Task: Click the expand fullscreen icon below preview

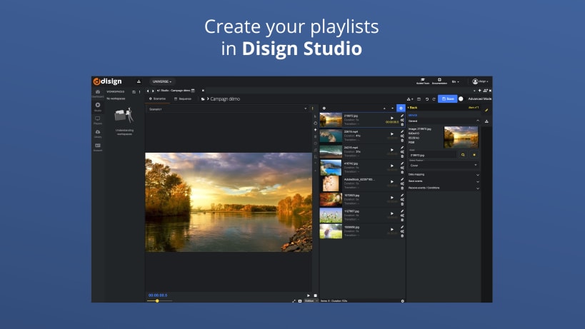Action: 294,300
